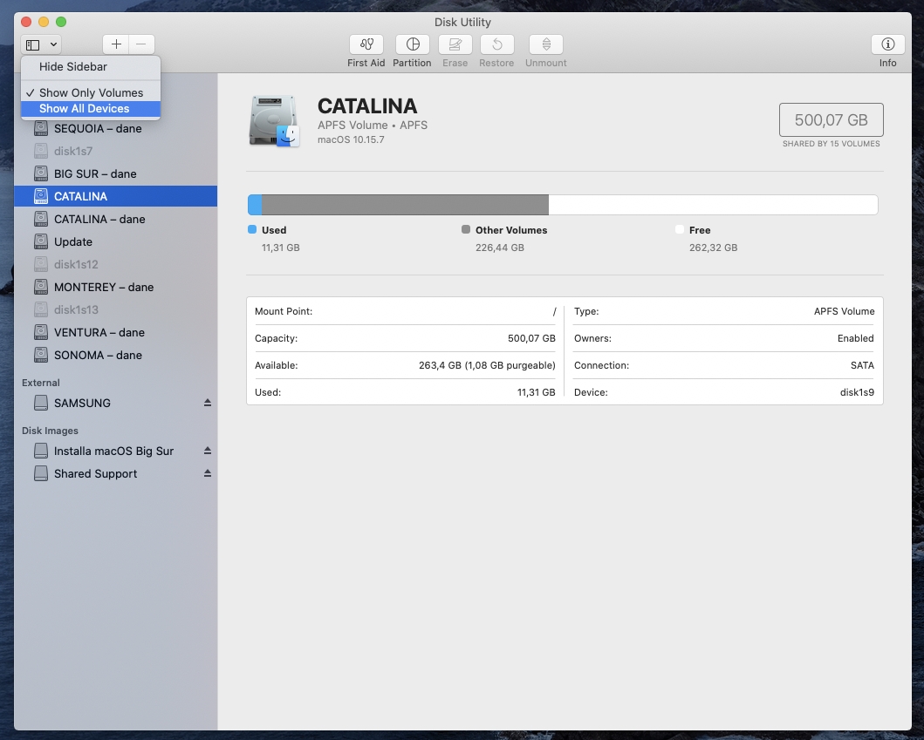Select the CATALINA volume in sidebar
Screen dimensions: 924x740
click(115, 196)
